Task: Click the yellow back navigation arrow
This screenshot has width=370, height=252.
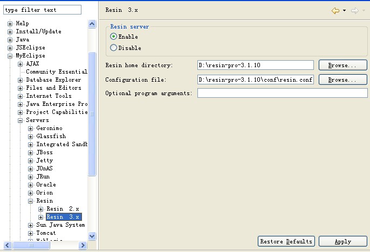Action: [335, 11]
